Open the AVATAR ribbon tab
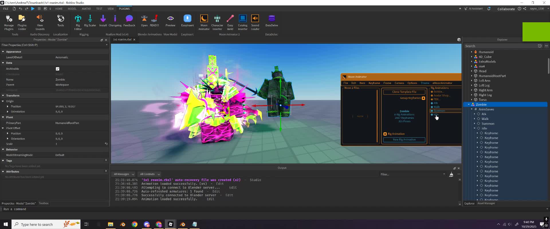The height and width of the screenshot is (229, 550). 86,9
